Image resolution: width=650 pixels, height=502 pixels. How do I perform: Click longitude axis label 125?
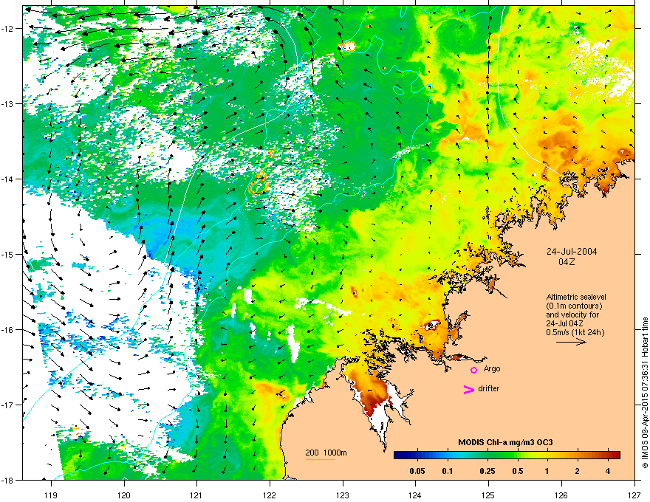point(488,495)
